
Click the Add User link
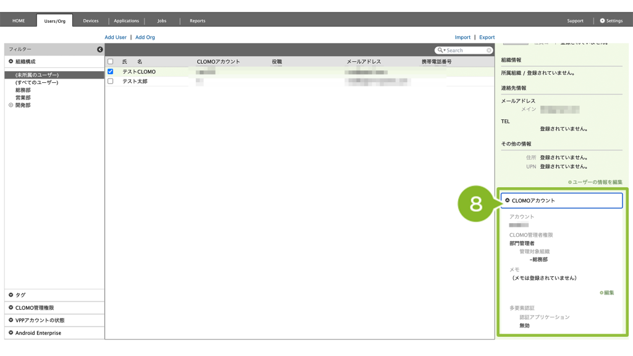(x=116, y=37)
